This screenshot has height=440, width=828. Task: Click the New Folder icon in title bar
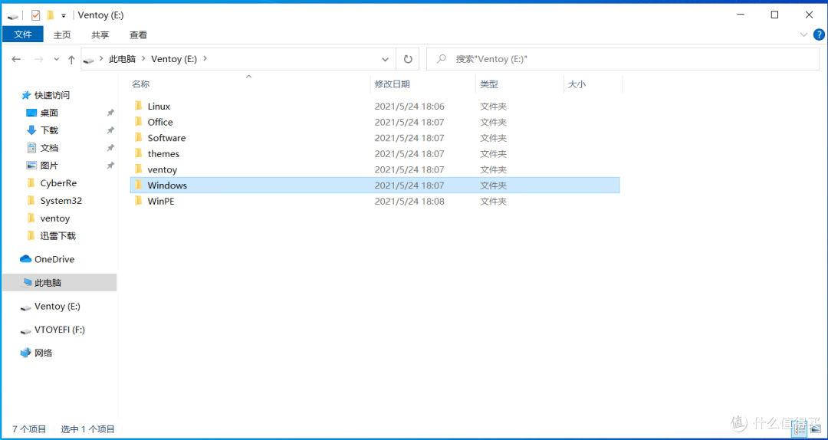50,15
